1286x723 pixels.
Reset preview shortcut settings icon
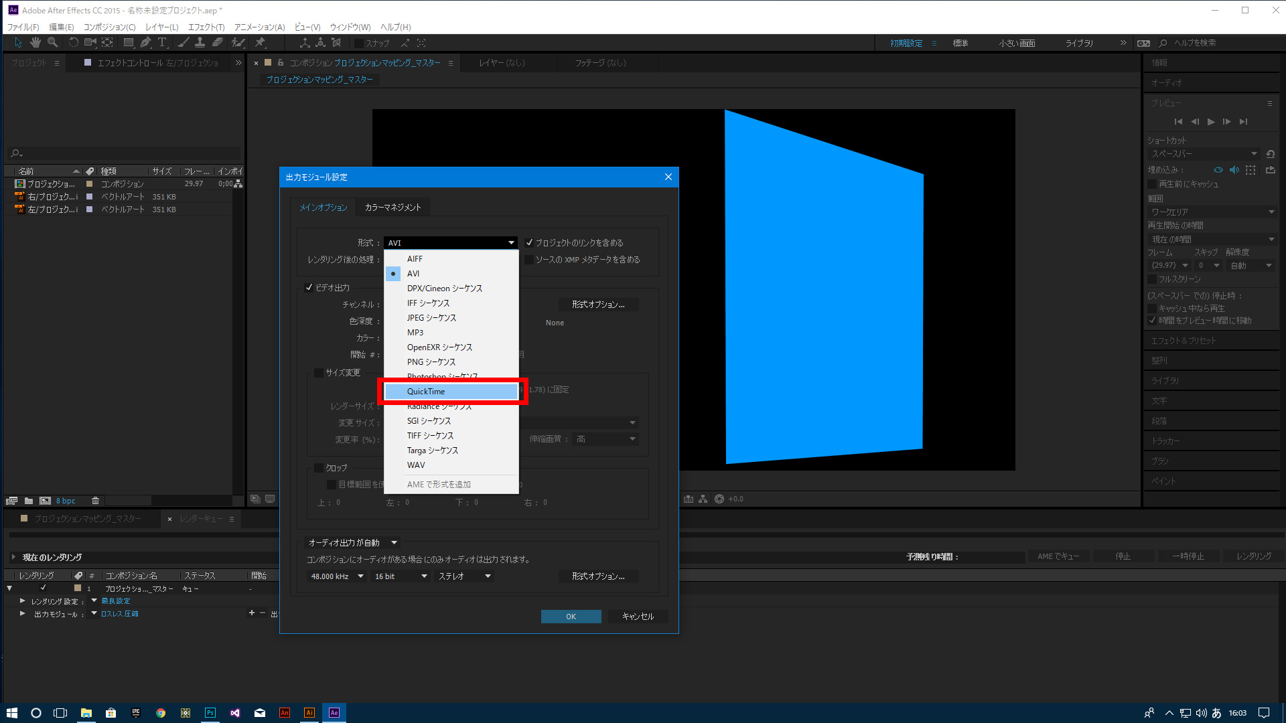(1271, 154)
